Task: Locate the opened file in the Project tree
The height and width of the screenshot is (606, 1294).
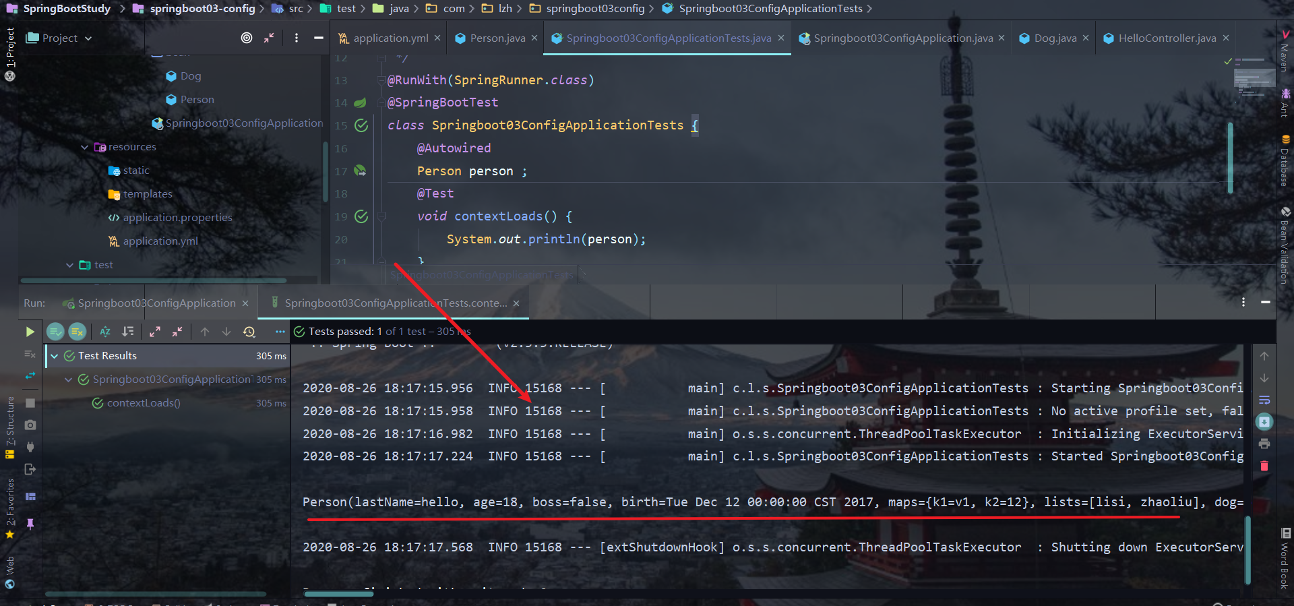Action: point(247,38)
